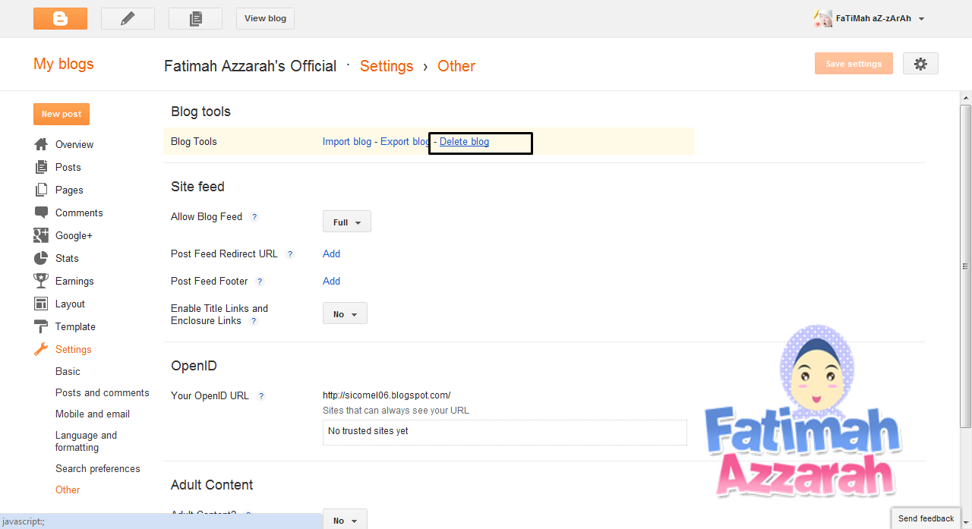Screen dimensions: 972x529
Task: Open Posts in the sidebar
Action: [x=68, y=167]
